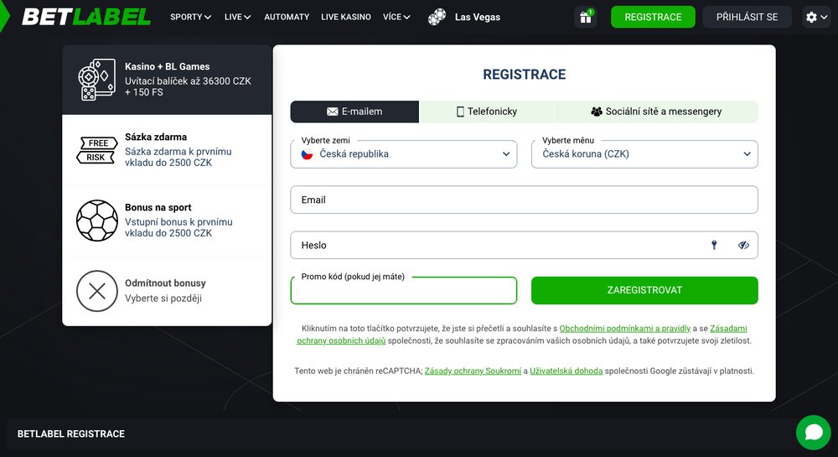Viewport: 838px width, 457px height.
Task: Open the Vyberte měnu currency dropdown
Action: 644,154
